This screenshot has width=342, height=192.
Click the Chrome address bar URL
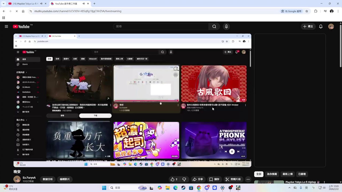pyautogui.click(x=78, y=11)
